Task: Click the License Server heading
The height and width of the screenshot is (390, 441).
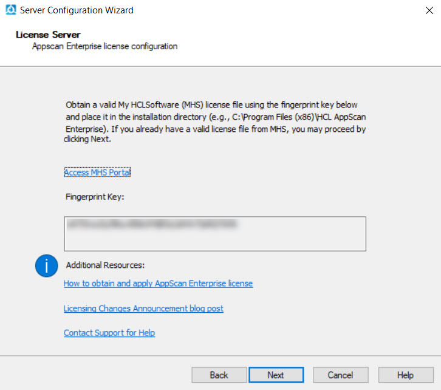Action: point(48,35)
